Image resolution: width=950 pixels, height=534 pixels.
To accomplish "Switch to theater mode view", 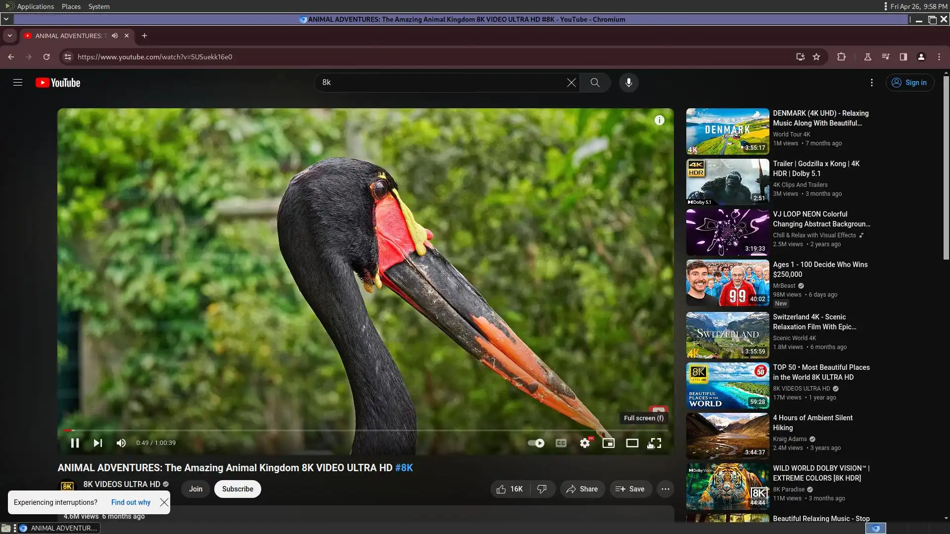I will tap(632, 443).
